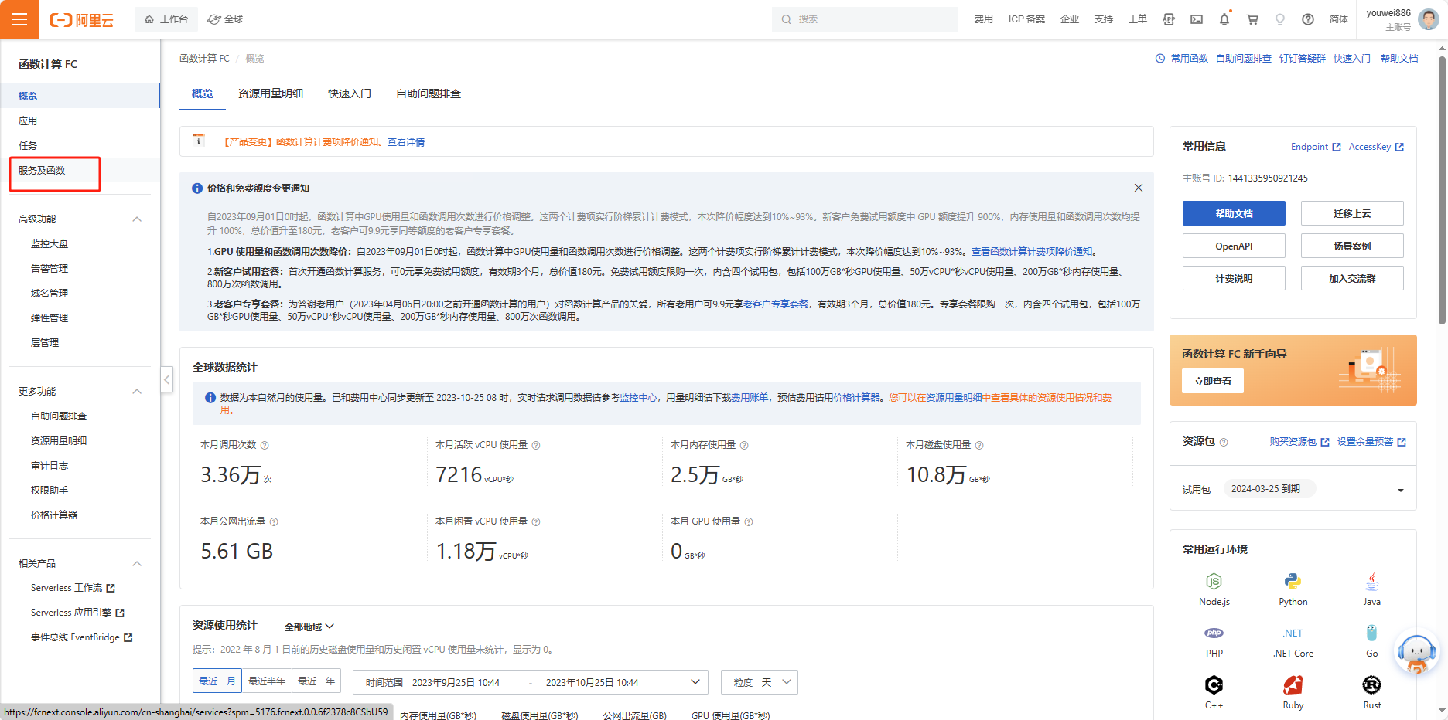The height and width of the screenshot is (720, 1448).
Task: Open the 粒度 天 granularity dropdown
Action: 760,682
